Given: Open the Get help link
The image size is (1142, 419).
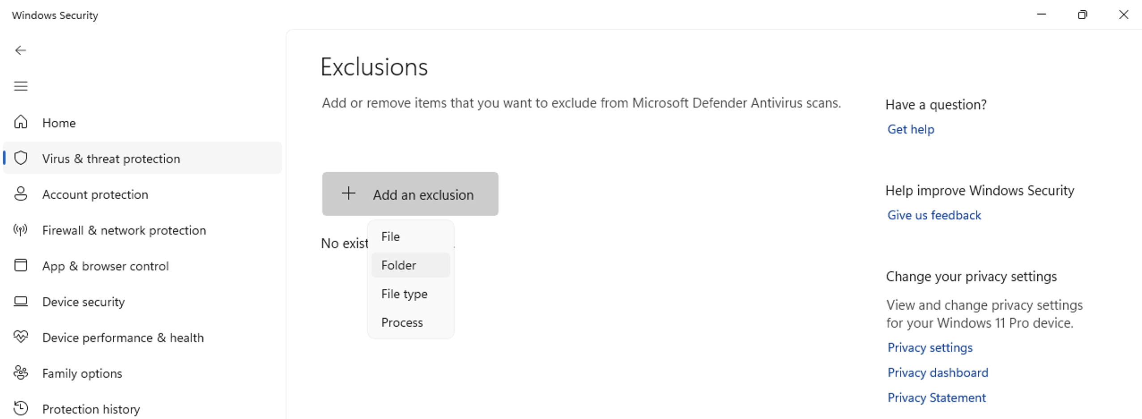Looking at the screenshot, I should tap(911, 129).
